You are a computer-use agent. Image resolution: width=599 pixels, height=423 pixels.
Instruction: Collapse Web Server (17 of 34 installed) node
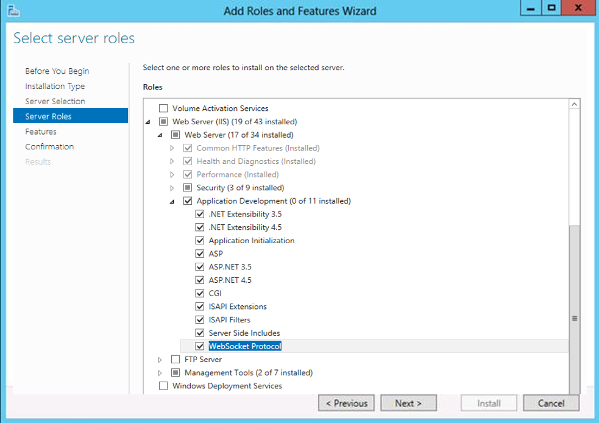[x=160, y=135]
